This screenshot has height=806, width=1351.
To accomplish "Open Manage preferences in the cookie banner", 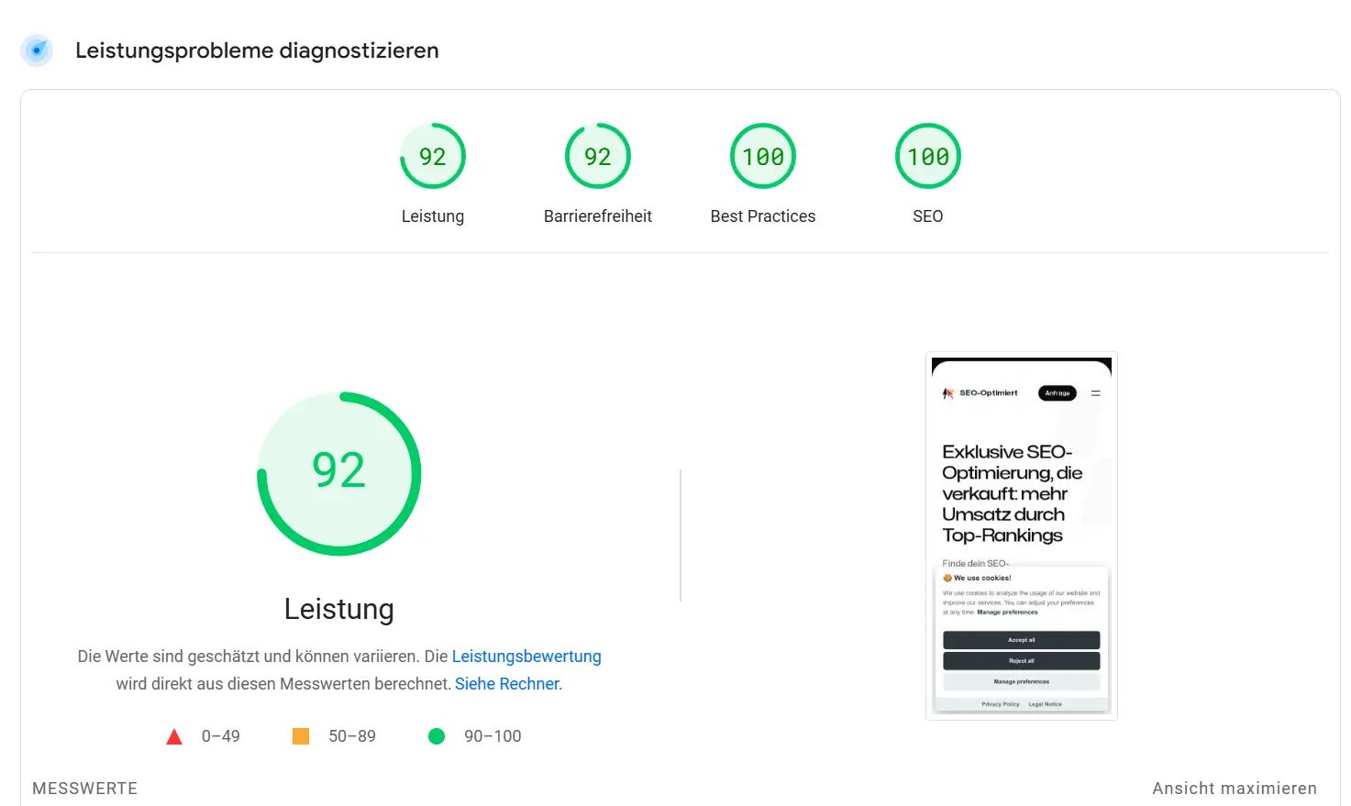I will (1021, 681).
